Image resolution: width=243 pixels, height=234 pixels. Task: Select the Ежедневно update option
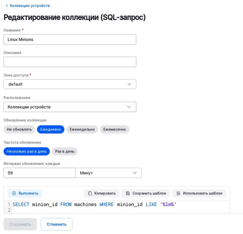point(51,129)
